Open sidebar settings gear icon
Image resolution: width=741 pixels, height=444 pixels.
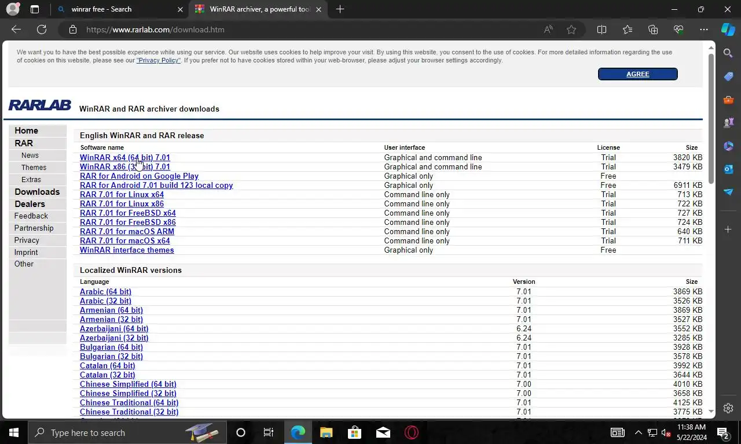coord(728,408)
